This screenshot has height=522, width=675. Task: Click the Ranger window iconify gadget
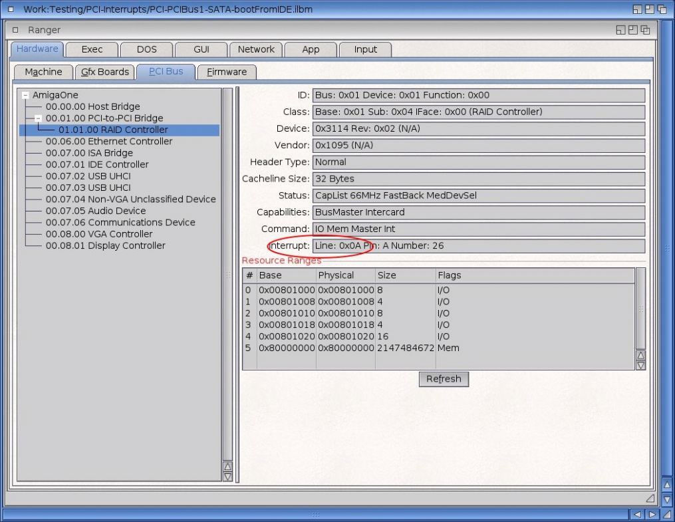[x=620, y=30]
